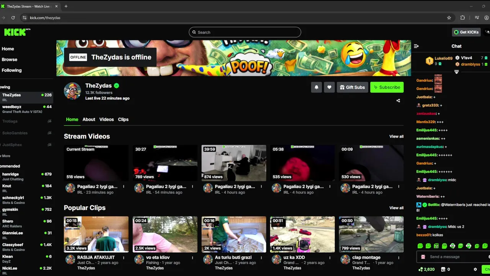Play the 39:59 stream video thumbnail

(234, 163)
